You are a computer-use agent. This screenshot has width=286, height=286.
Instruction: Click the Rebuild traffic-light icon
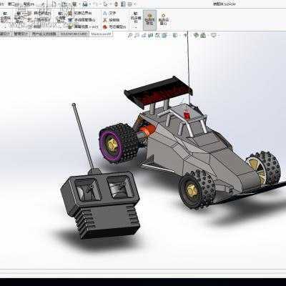(117, 4)
